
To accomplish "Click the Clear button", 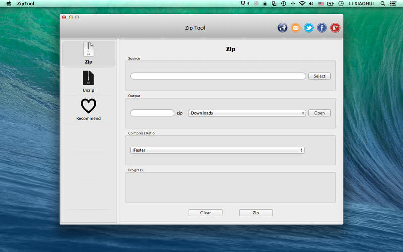I will [206, 213].
